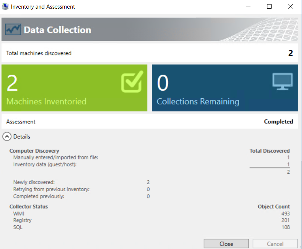
Task: Click the monitor icon on Collections Remaining
Action: click(282, 81)
